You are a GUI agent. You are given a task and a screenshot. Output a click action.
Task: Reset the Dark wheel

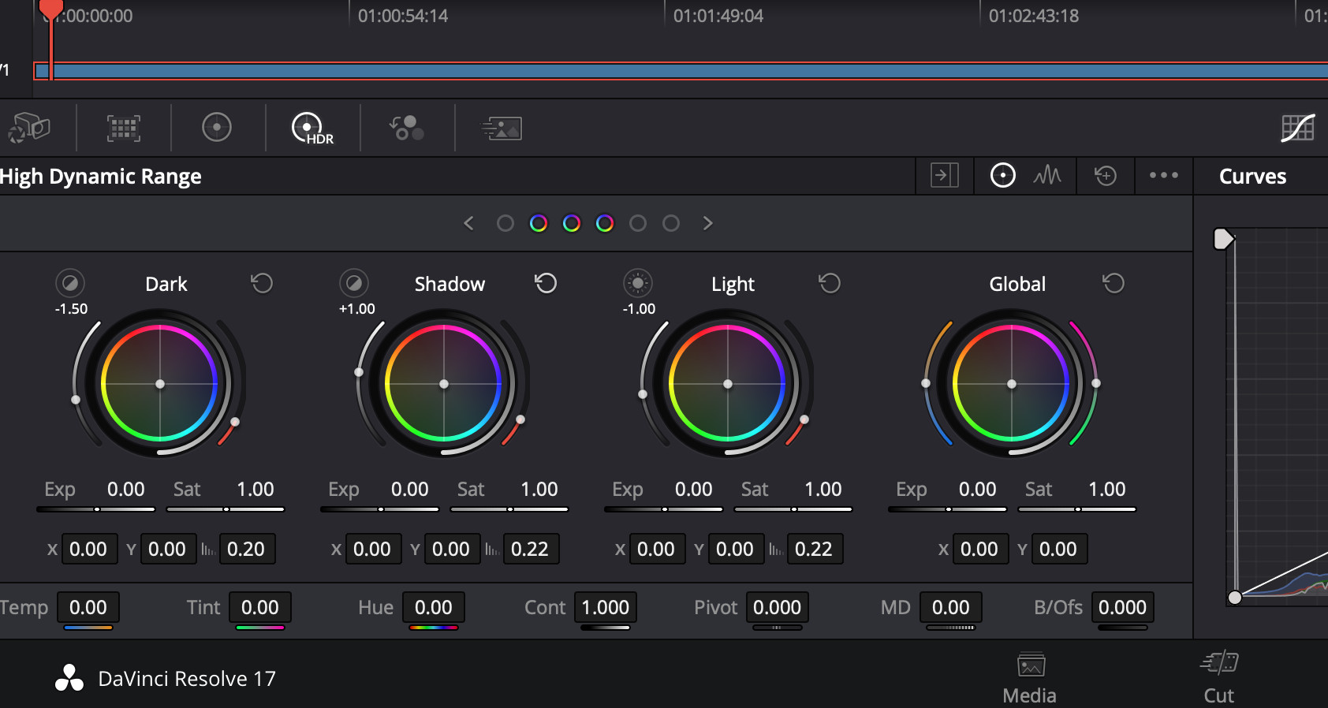pyautogui.click(x=262, y=283)
